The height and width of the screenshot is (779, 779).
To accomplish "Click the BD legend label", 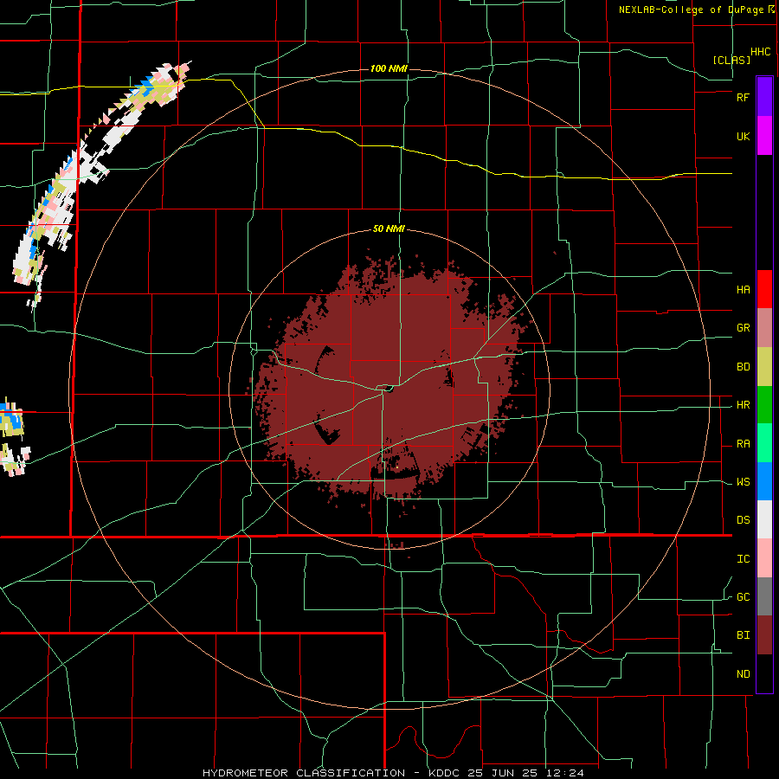I will pos(743,367).
